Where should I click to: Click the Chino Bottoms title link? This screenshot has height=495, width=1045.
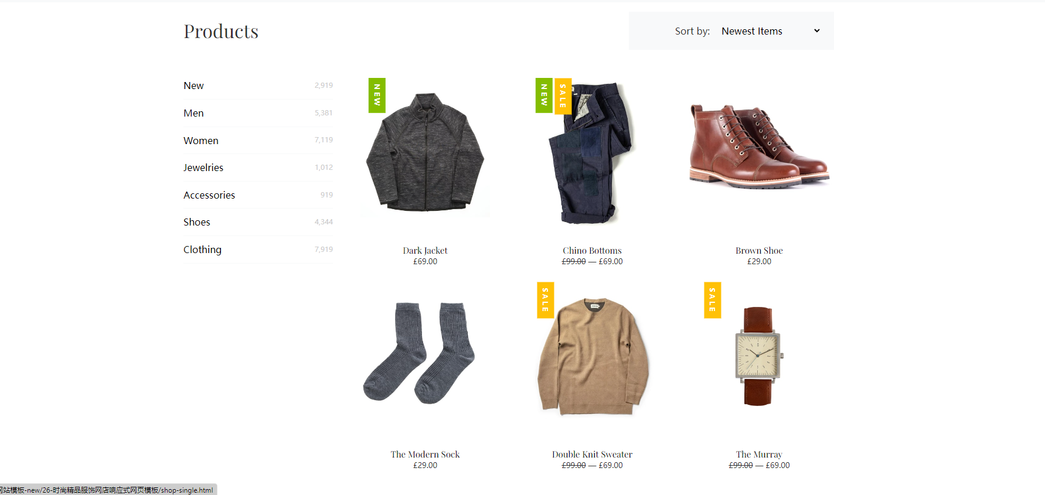[x=592, y=251]
